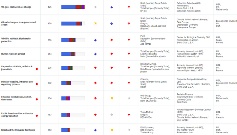Click red dot beside Financial institutions & carbon

37,99
